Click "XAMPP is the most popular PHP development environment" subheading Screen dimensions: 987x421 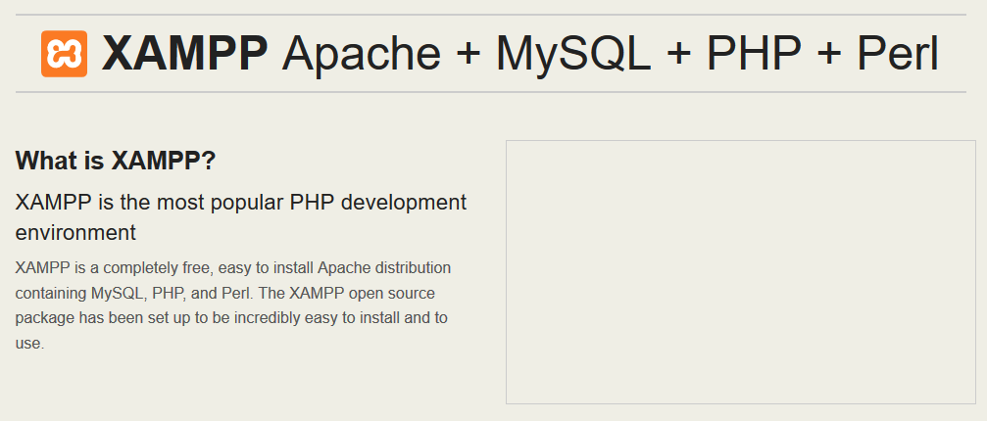click(241, 217)
